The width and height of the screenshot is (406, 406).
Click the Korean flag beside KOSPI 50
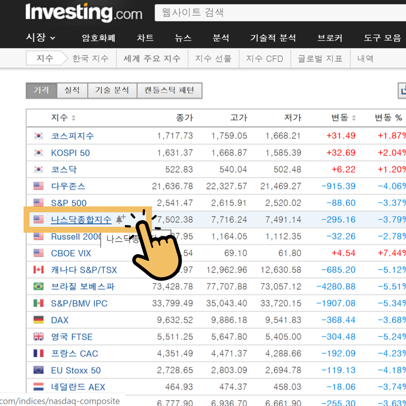click(39, 152)
